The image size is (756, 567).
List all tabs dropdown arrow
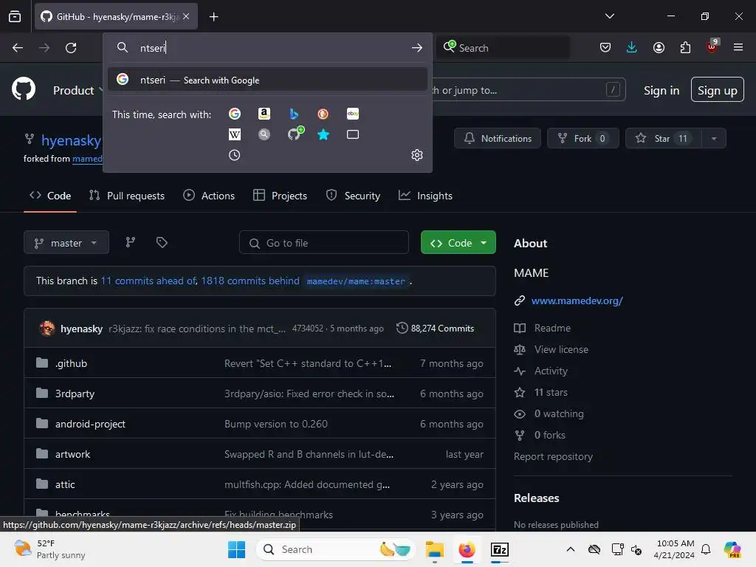click(609, 16)
